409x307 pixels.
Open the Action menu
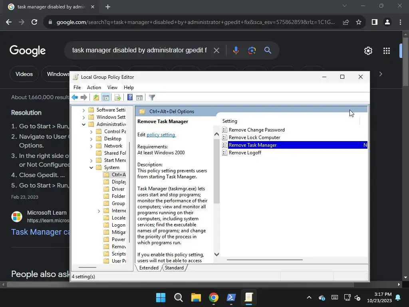click(x=94, y=88)
